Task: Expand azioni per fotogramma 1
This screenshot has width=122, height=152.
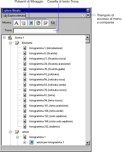Action: [x=25, y=142]
